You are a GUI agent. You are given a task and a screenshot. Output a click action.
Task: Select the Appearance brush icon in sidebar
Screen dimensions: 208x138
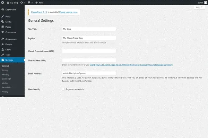tap(3, 39)
